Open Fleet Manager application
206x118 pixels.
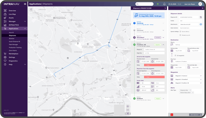coord(13,44)
